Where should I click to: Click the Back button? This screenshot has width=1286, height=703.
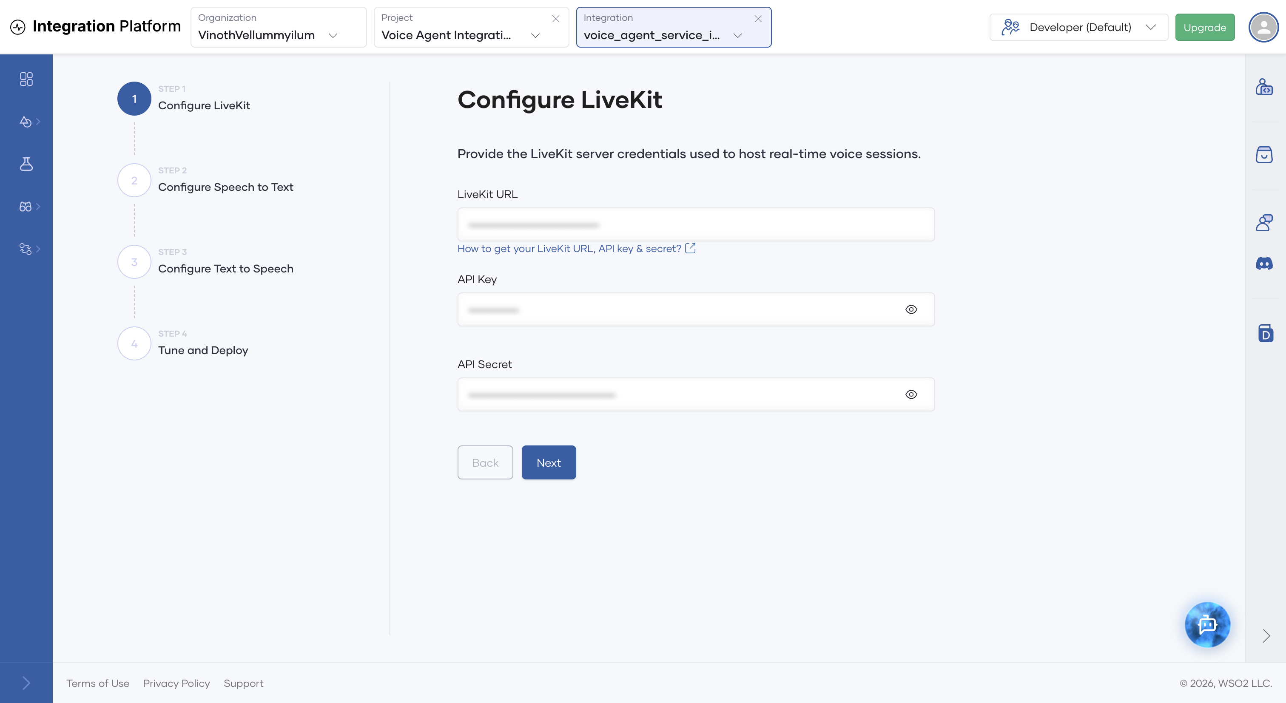click(485, 462)
